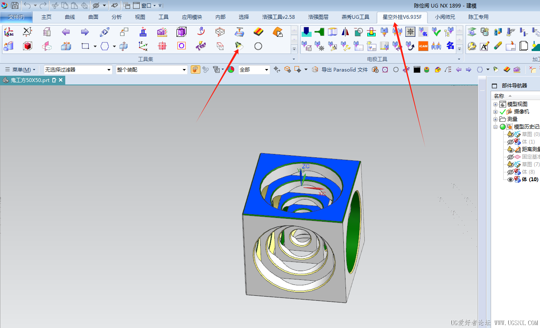Screen dimensions: 540x328
Task: Toggle visibility of 距离测量 feature
Action: tap(510, 149)
